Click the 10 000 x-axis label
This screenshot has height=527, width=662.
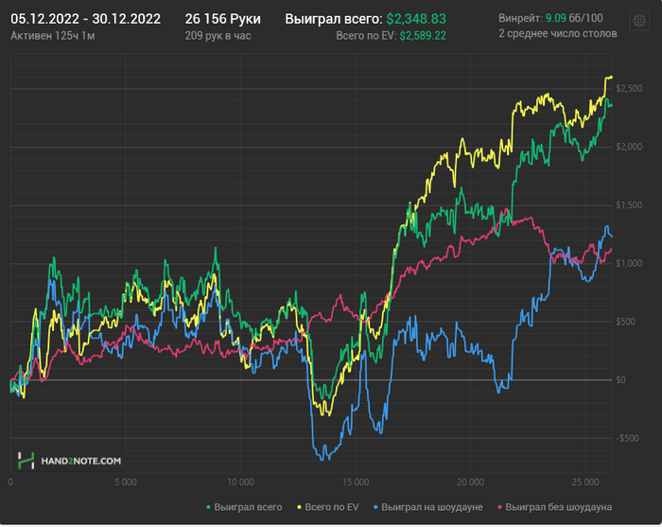click(240, 482)
